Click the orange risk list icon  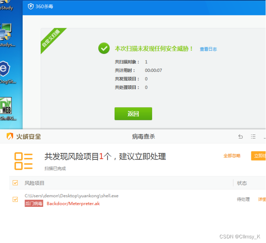(23, 161)
